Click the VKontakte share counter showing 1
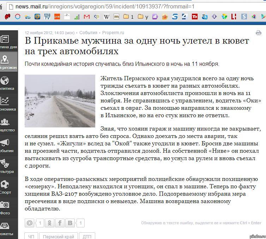This screenshot has height=239, width=266. click(80, 223)
